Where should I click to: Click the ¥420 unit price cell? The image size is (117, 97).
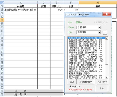click(x=56, y=10)
